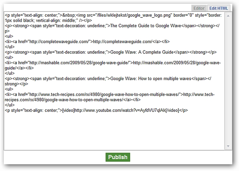Click the completewaveguide.com href URL text
This screenshot has height=171, width=239.
tap(59, 41)
